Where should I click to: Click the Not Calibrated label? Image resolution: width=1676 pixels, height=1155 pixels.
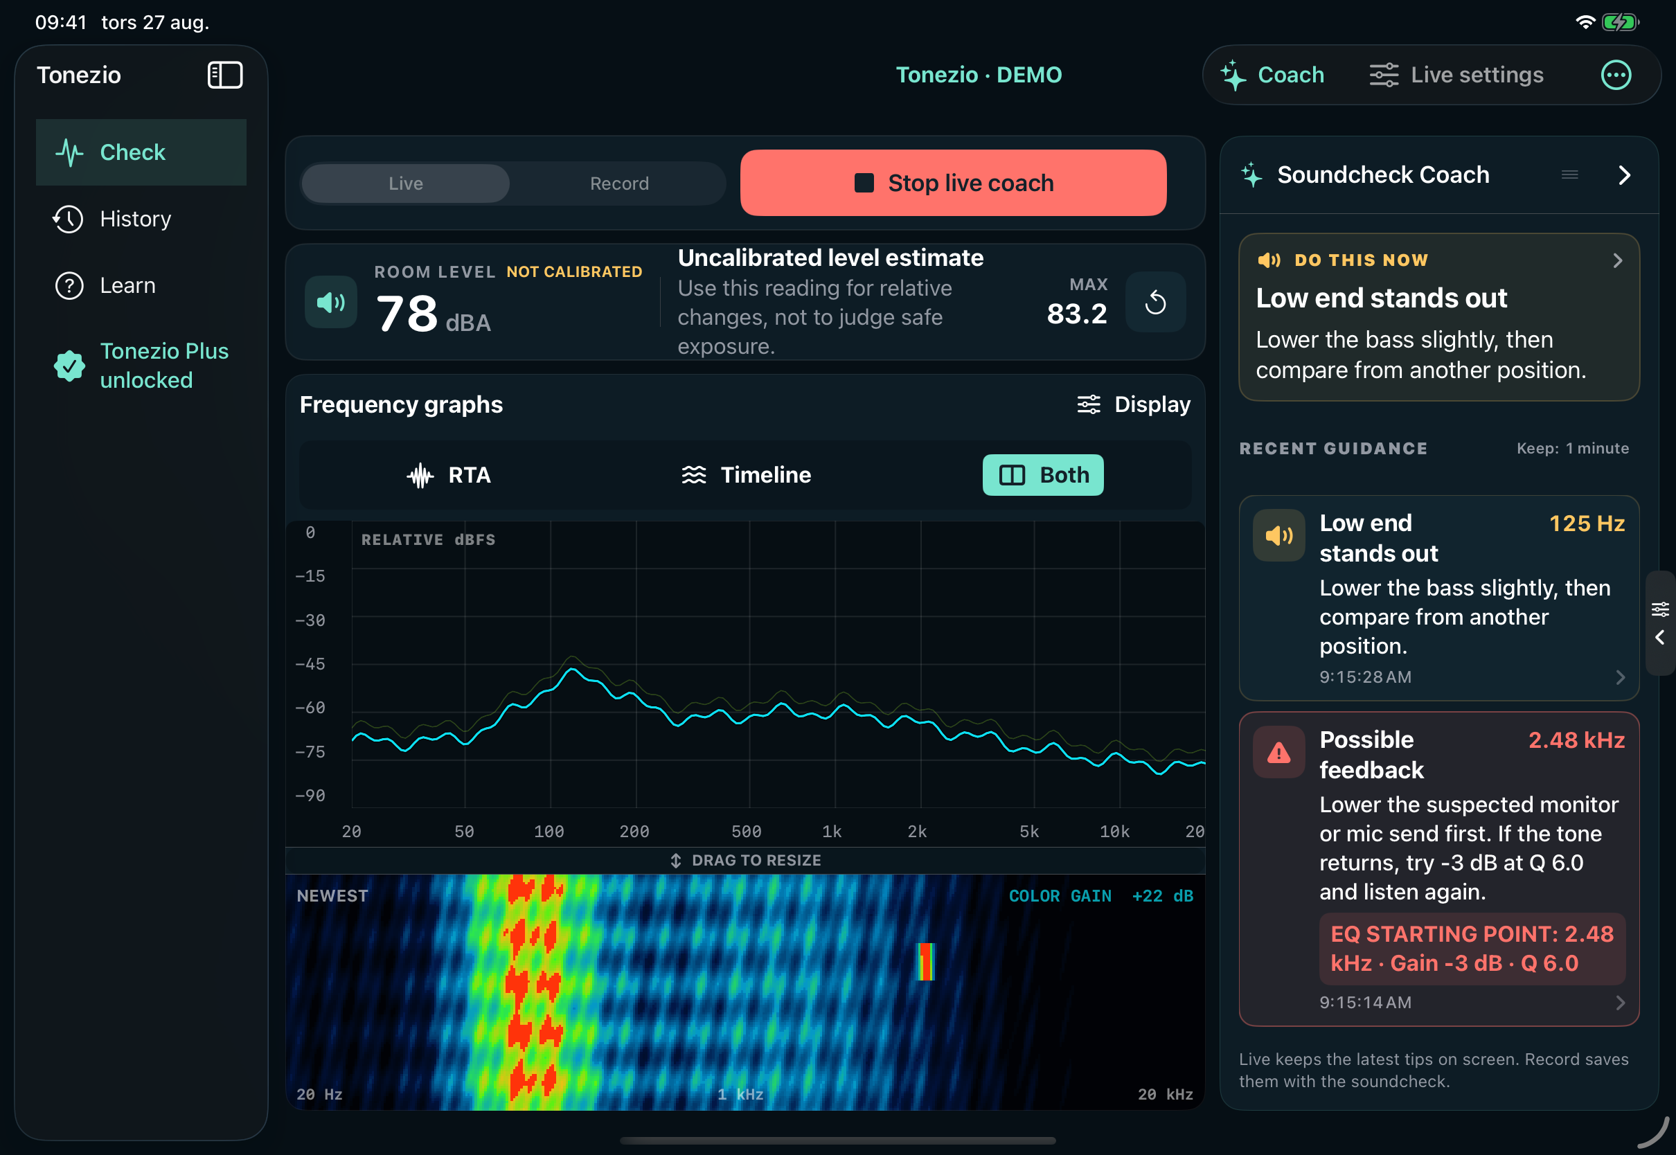click(574, 272)
